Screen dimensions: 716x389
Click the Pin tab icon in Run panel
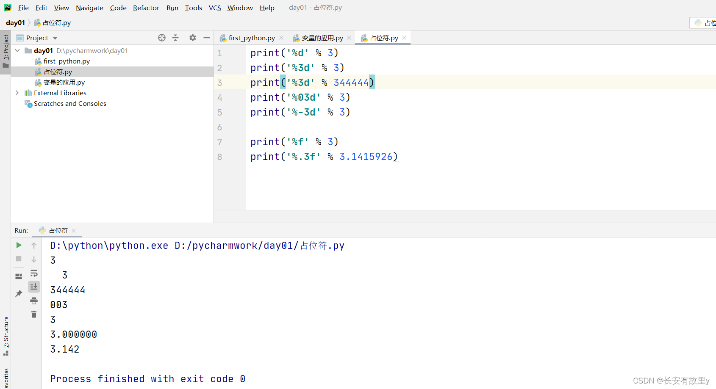(19, 293)
